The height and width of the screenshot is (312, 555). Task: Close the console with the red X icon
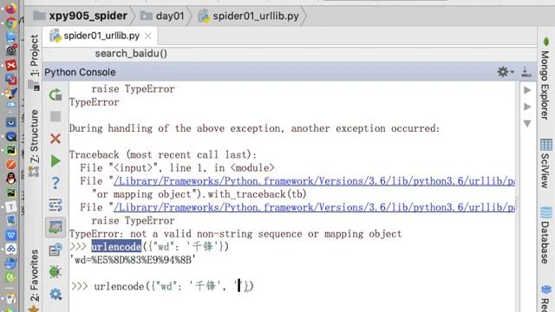tap(55, 139)
